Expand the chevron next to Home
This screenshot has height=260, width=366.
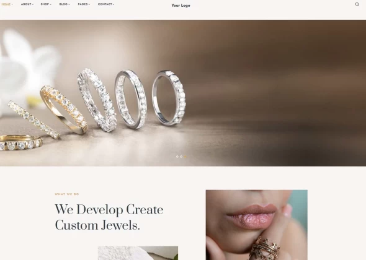12,4
